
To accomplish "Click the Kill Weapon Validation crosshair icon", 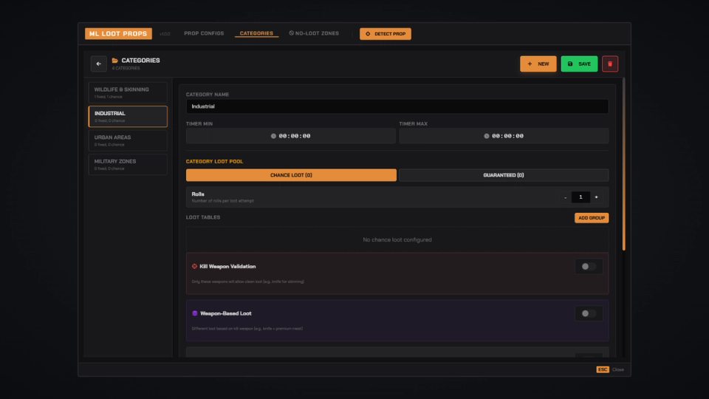I will 194,267.
